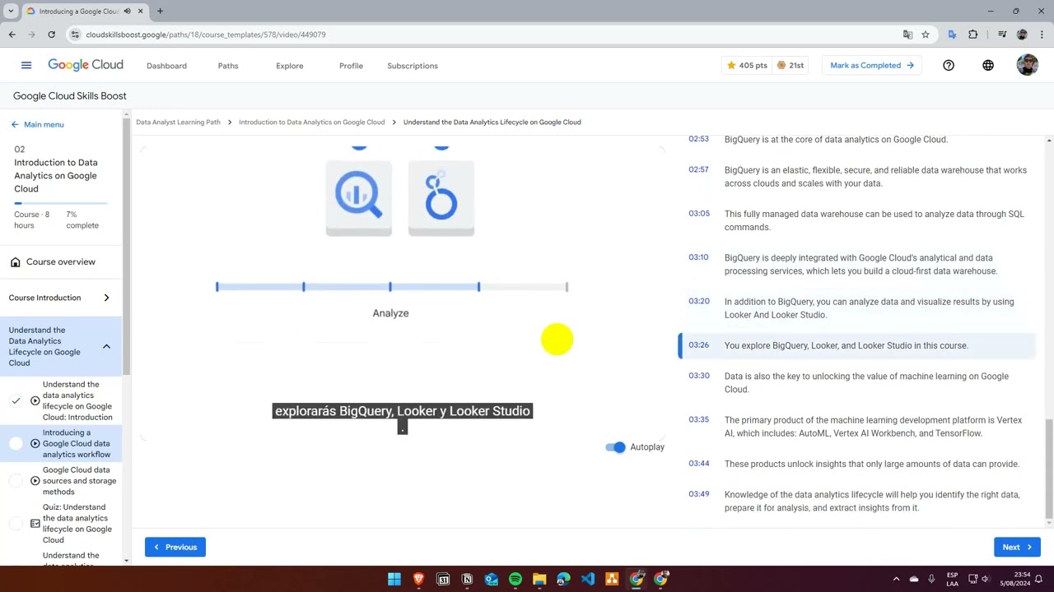Jump to transcript timestamp 03:05
This screenshot has height=592, width=1054.
point(698,213)
